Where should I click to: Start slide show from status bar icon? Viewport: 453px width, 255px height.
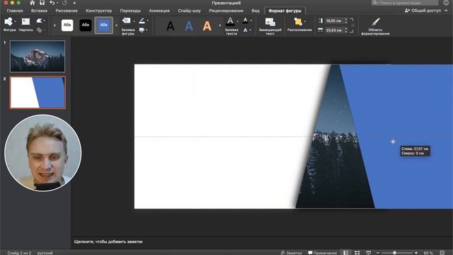point(368,253)
